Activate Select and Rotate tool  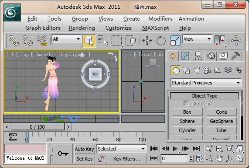161,41
